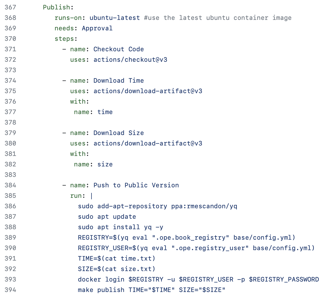Screen dimensions: 329x298
Task: Click the comment about latest ubuntu container image
Action: point(218,18)
